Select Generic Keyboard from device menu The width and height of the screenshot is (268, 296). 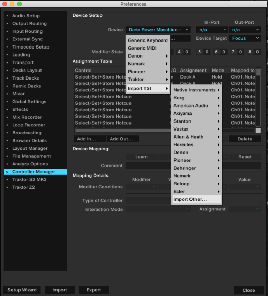[148, 40]
